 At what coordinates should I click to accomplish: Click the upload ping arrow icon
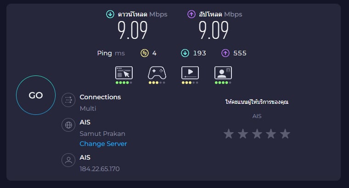(x=225, y=53)
